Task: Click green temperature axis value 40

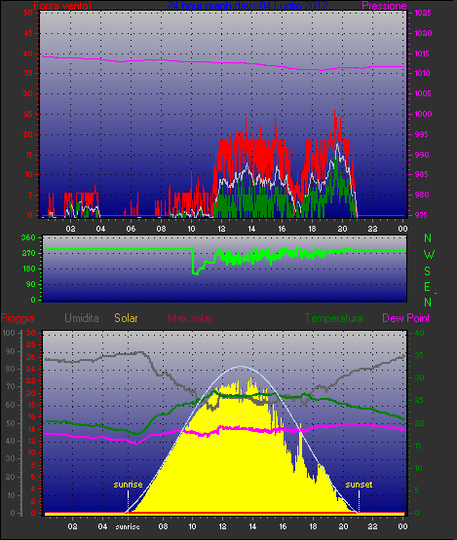Action: pos(419,333)
